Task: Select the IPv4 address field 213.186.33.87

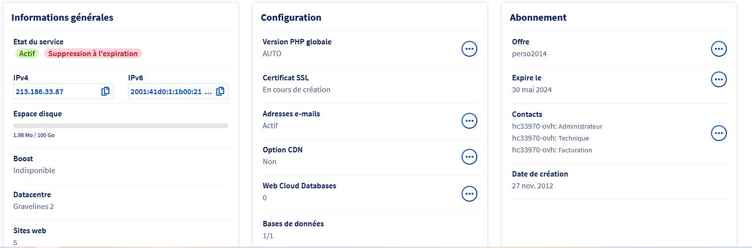Action: [x=55, y=91]
